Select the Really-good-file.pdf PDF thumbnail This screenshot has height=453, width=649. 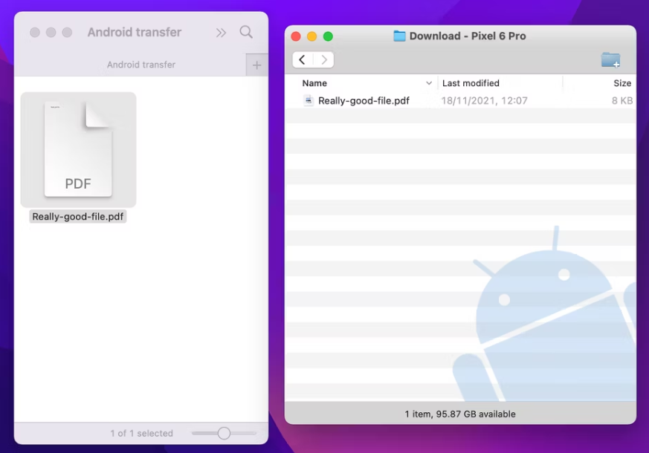(78, 149)
